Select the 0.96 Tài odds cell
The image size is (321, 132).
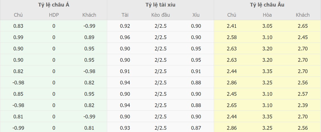point(125,37)
